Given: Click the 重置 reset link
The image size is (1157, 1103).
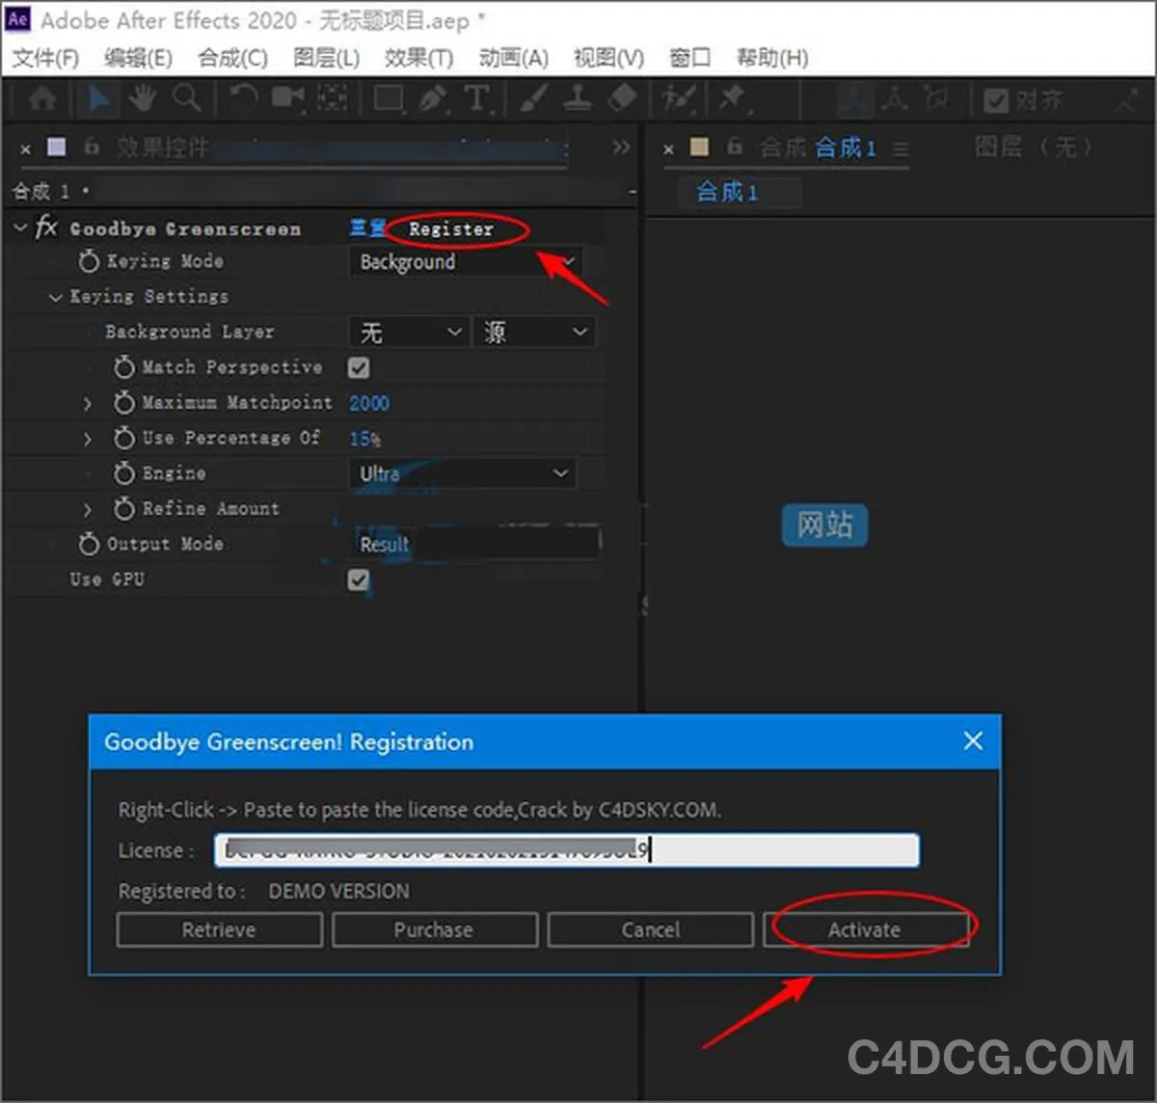Looking at the screenshot, I should (x=366, y=228).
